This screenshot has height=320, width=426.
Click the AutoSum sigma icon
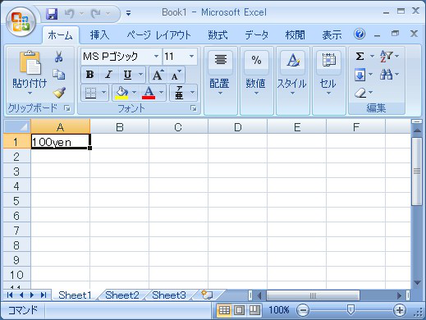click(360, 57)
